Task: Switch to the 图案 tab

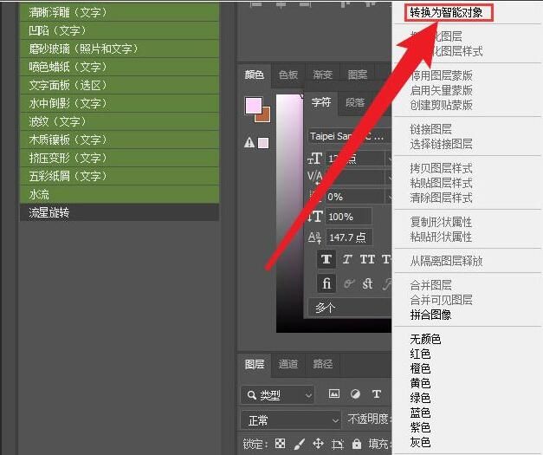Action: coord(358,75)
